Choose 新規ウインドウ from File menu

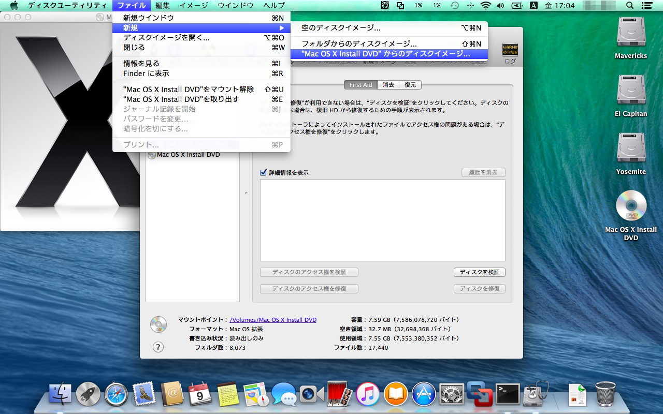[201, 18]
